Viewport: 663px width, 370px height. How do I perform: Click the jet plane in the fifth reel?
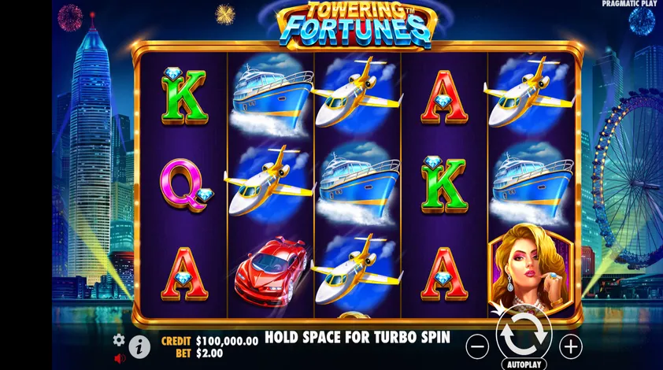529,94
